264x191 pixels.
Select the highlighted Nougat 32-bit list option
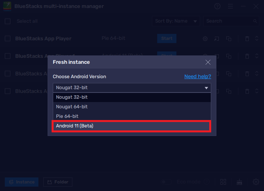pyautogui.click(x=132, y=97)
